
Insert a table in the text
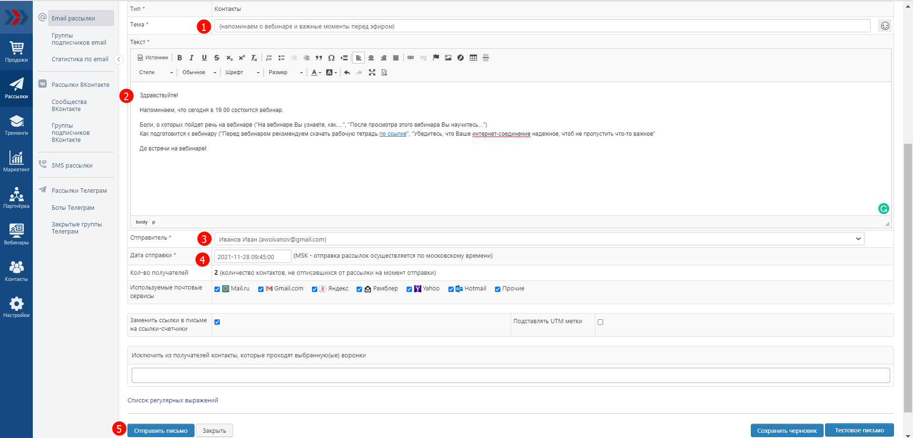tap(473, 58)
